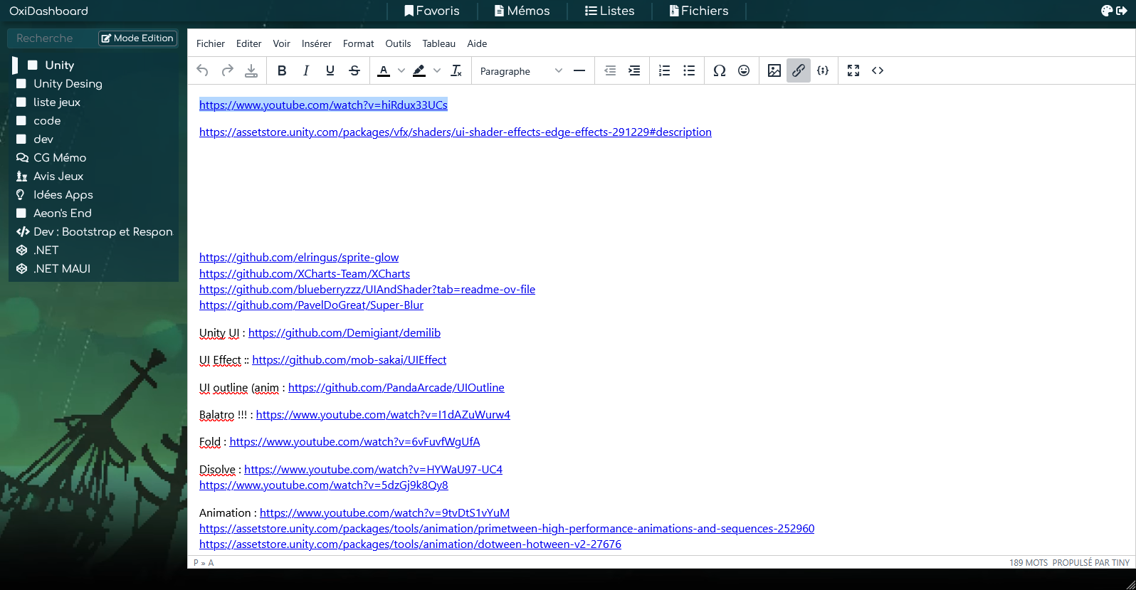This screenshot has width=1136, height=590.
Task: Click the insert/edit link icon
Action: tap(799, 70)
